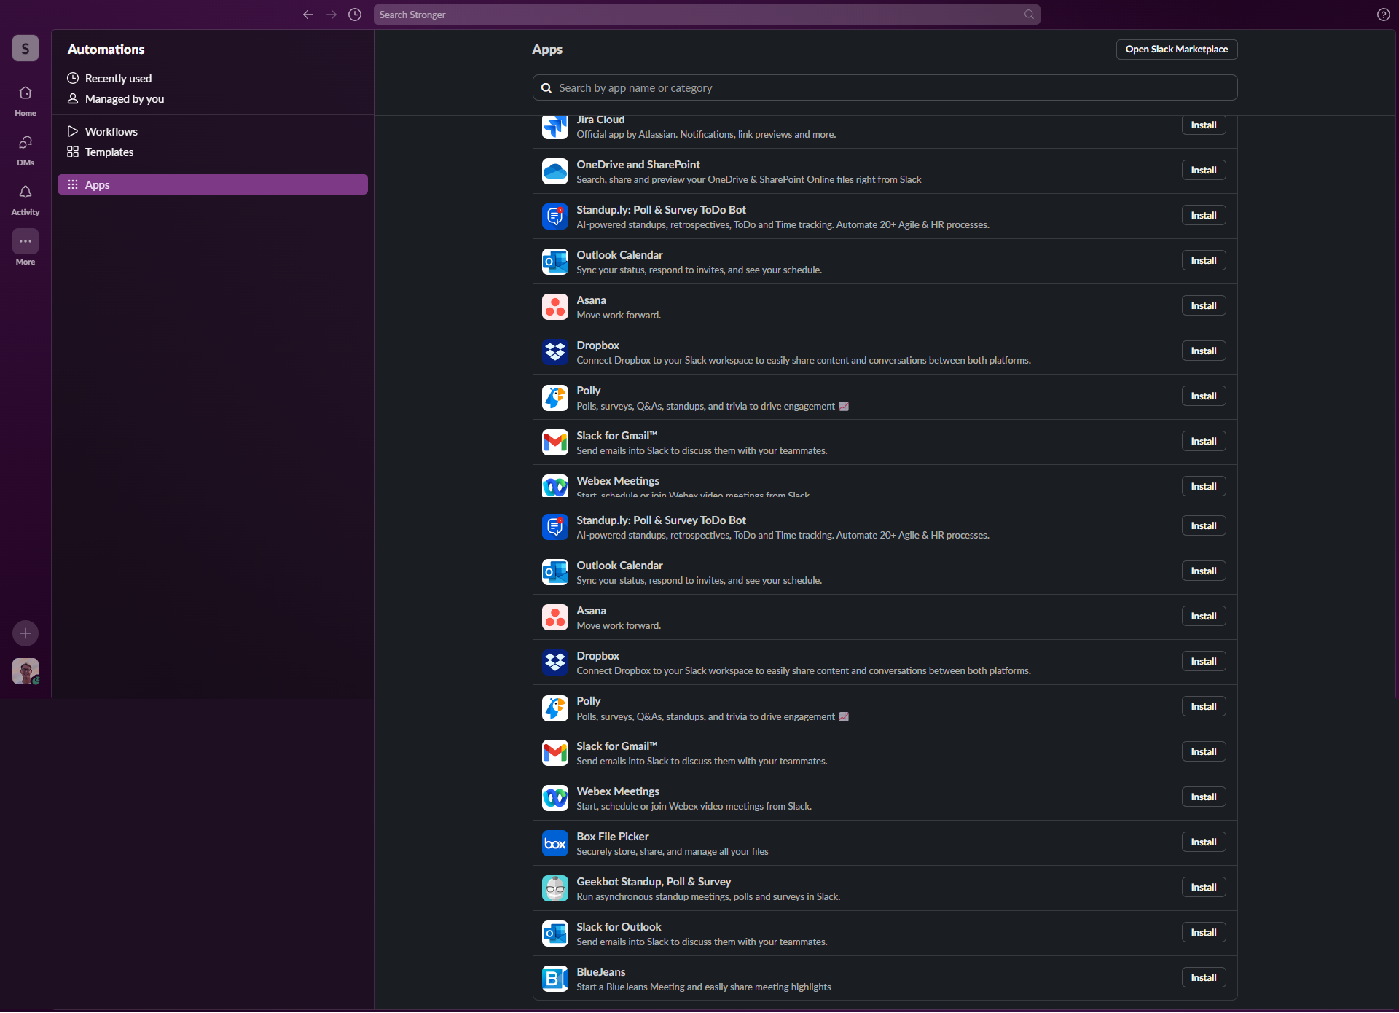1399x1013 pixels.
Task: Select Apps in the Automations sidebar
Action: tap(212, 184)
